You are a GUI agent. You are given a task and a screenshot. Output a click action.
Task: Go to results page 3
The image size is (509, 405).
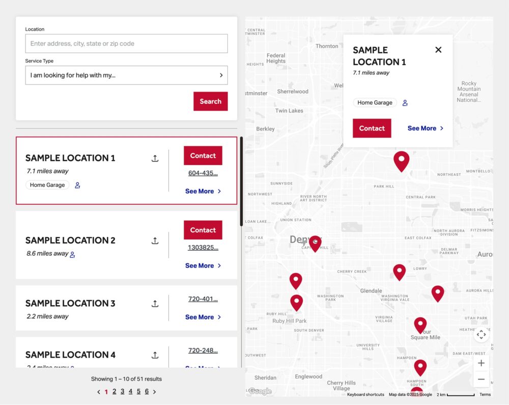[x=122, y=391]
